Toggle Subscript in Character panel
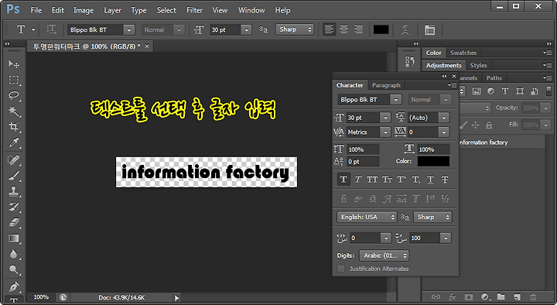This screenshot has width=557, height=305. (416, 180)
